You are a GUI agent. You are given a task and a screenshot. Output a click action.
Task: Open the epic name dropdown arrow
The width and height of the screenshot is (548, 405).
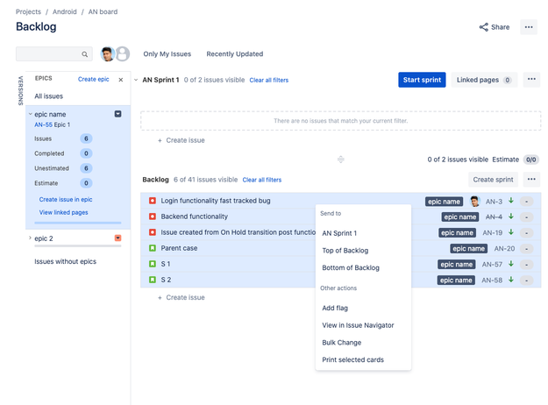click(118, 114)
